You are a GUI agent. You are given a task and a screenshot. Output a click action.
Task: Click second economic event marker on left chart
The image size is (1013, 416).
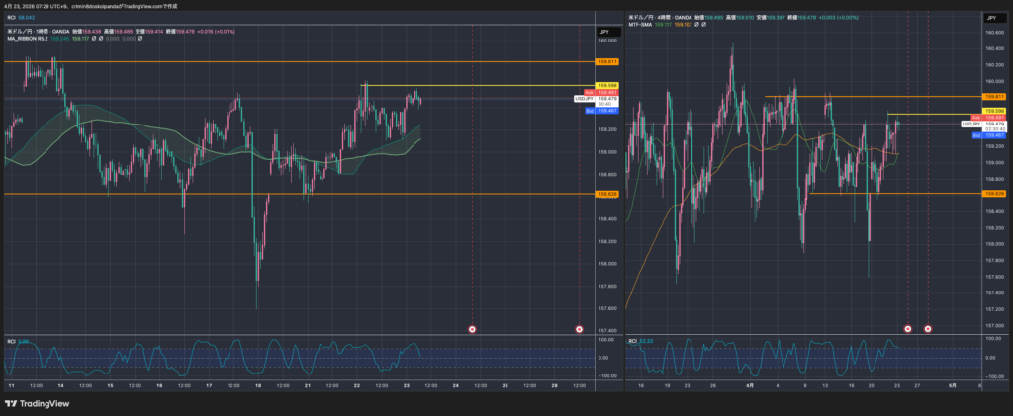pos(580,328)
